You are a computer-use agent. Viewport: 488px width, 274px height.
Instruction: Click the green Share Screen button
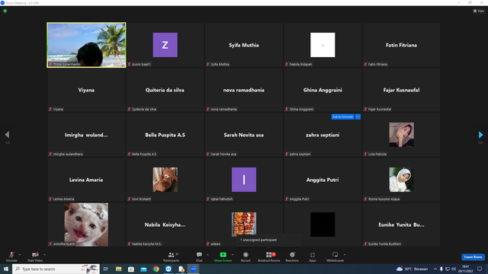pos(223,256)
